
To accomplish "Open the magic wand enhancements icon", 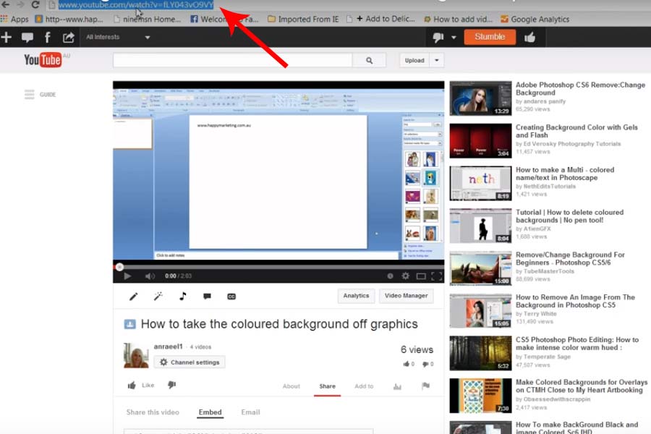I will click(x=158, y=296).
